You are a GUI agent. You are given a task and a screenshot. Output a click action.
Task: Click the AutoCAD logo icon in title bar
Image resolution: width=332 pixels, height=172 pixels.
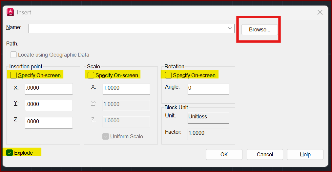(x=10, y=12)
